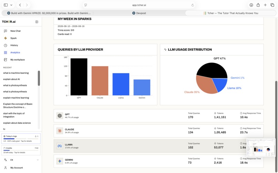
Task: Click the app.tcher.ai address bar
Action: [139, 5]
